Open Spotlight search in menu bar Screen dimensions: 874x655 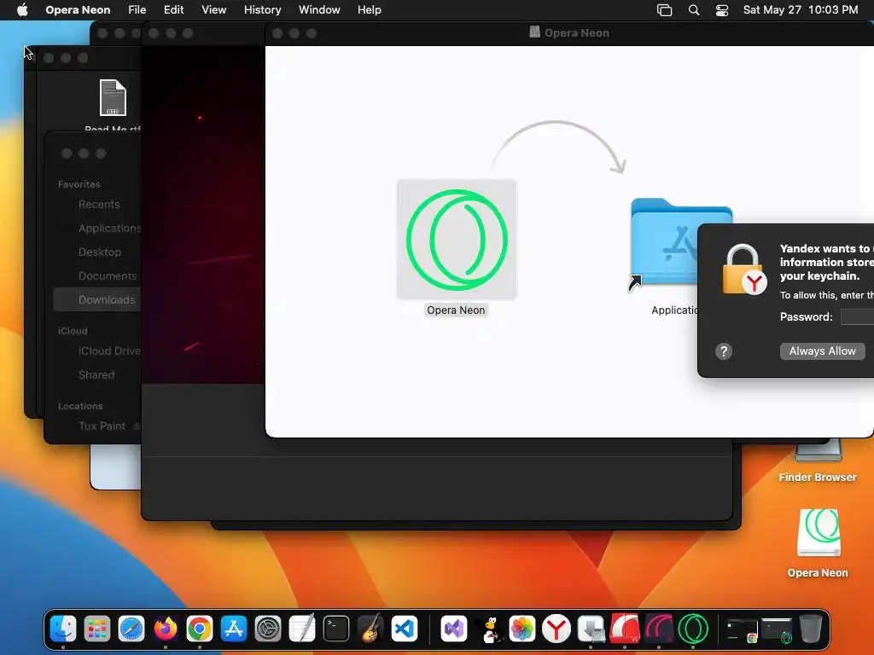pos(694,10)
